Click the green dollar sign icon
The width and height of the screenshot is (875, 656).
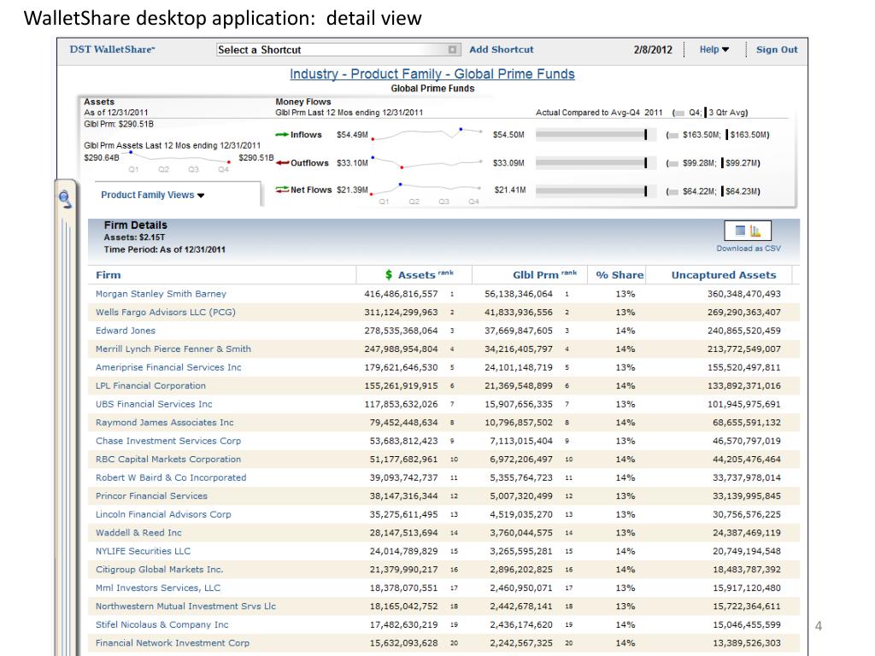389,274
